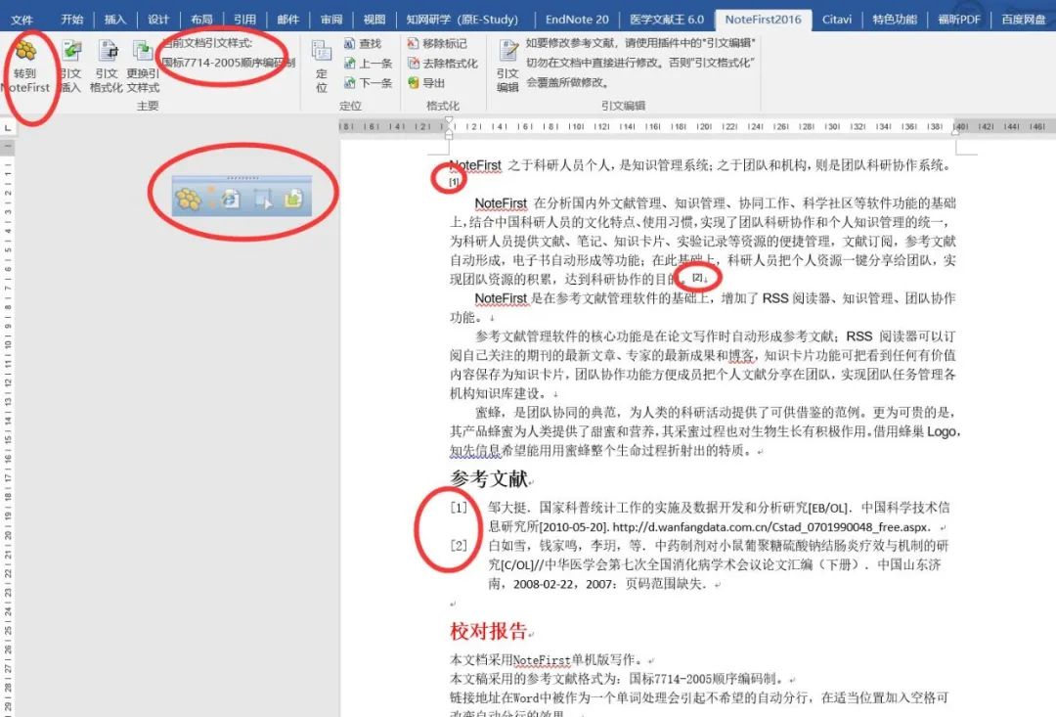Click the line 本文档采用NoteFirst单机版写作
The height and width of the screenshot is (717, 1056).
[549, 659]
